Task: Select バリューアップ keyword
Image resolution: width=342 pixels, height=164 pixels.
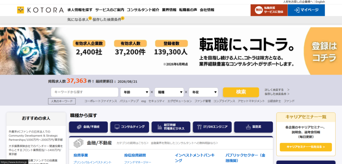Action: [129, 101]
